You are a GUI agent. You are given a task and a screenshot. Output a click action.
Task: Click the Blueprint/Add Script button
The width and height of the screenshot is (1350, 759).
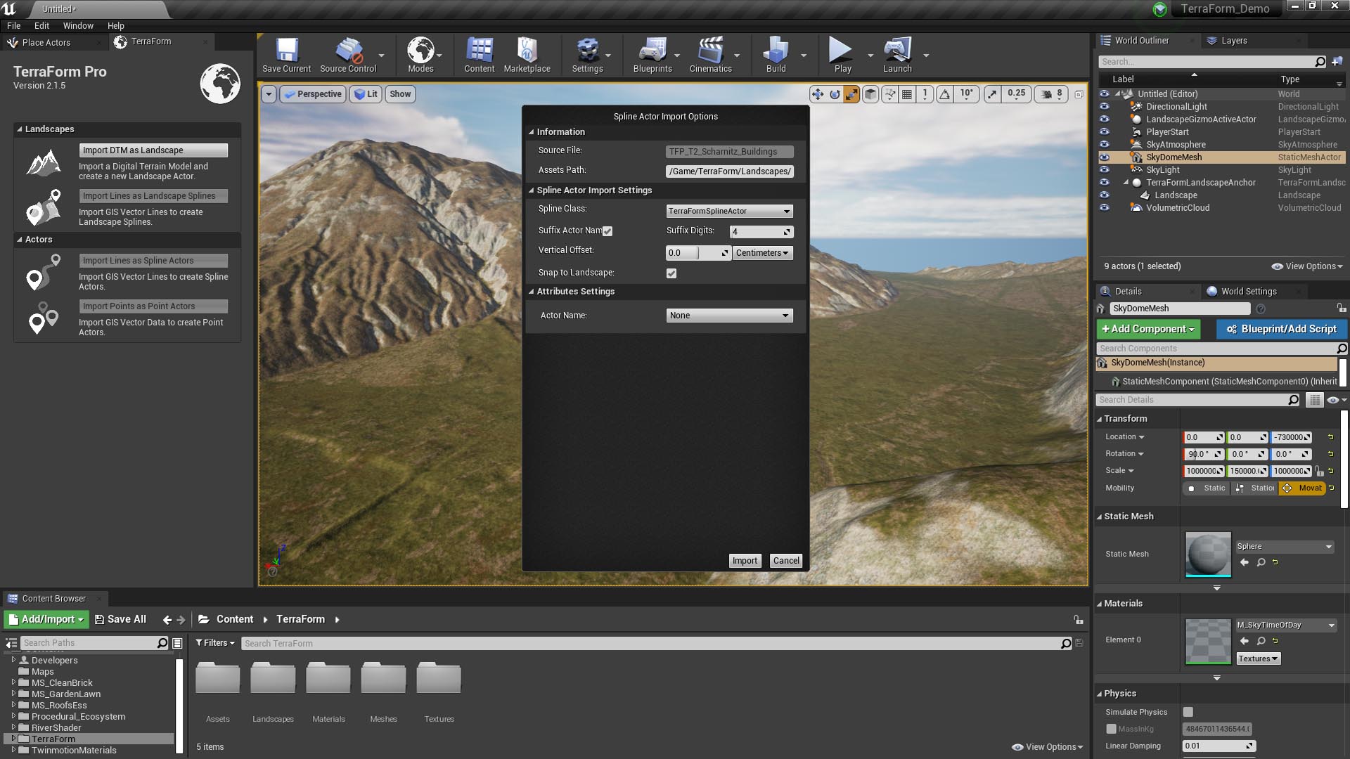(1281, 329)
